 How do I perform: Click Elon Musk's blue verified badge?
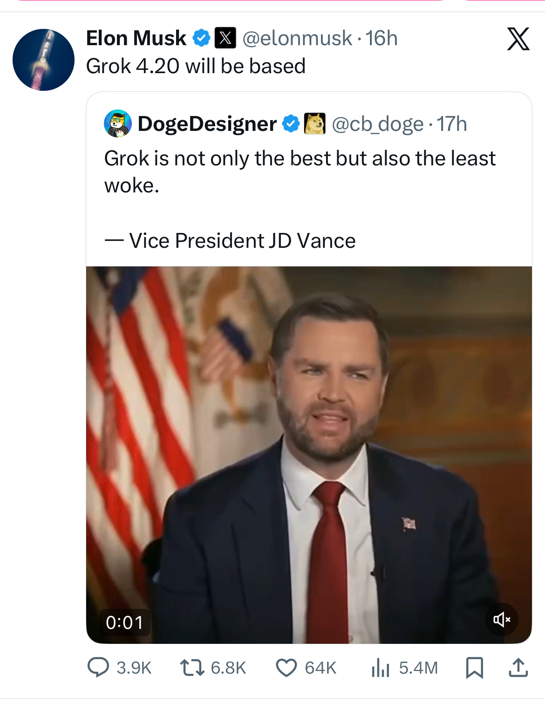click(x=201, y=38)
